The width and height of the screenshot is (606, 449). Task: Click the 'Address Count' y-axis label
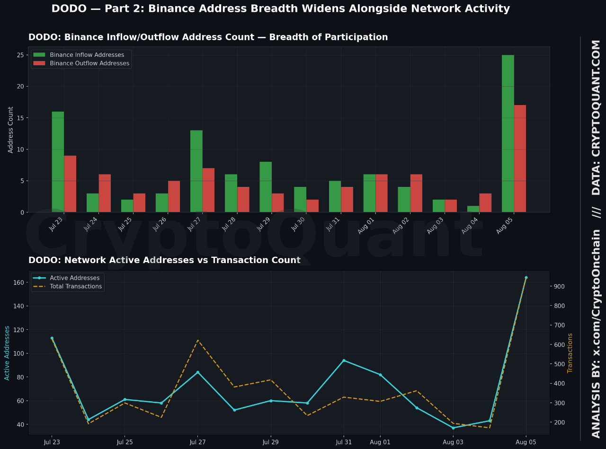(11, 130)
